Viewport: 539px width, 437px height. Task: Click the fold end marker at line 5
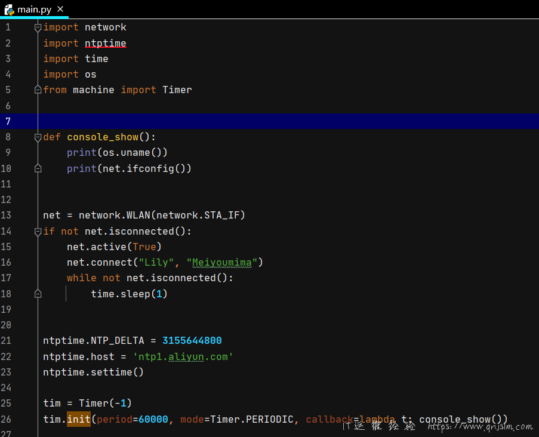38,90
